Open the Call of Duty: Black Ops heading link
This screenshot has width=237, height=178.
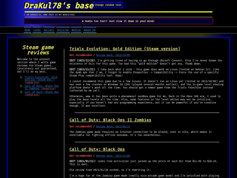[97, 149]
